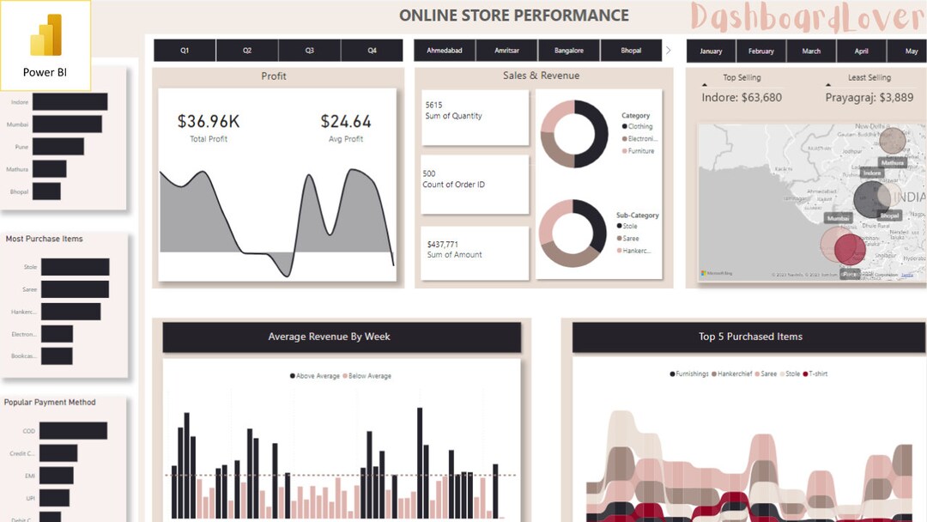Screen dimensions: 927x522
Task: Select the Q4 quarter filter
Action: click(x=372, y=50)
